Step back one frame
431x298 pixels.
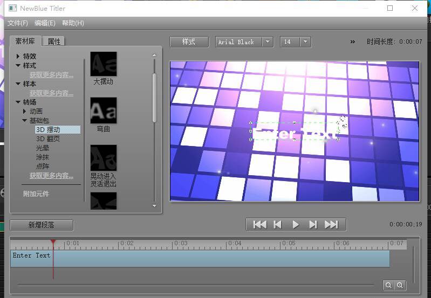tap(278, 225)
